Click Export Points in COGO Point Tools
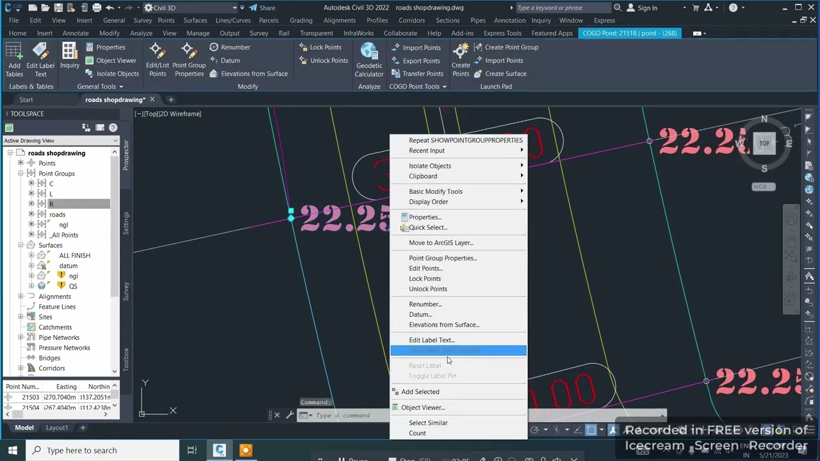The width and height of the screenshot is (820, 461). (x=415, y=61)
